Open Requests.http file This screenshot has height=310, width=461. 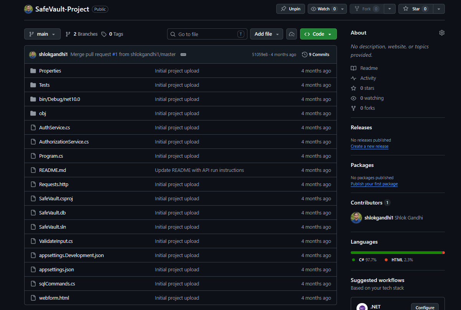pos(54,184)
